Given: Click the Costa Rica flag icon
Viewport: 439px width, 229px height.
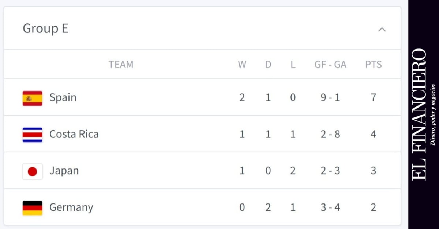Looking at the screenshot, I should [x=32, y=135].
